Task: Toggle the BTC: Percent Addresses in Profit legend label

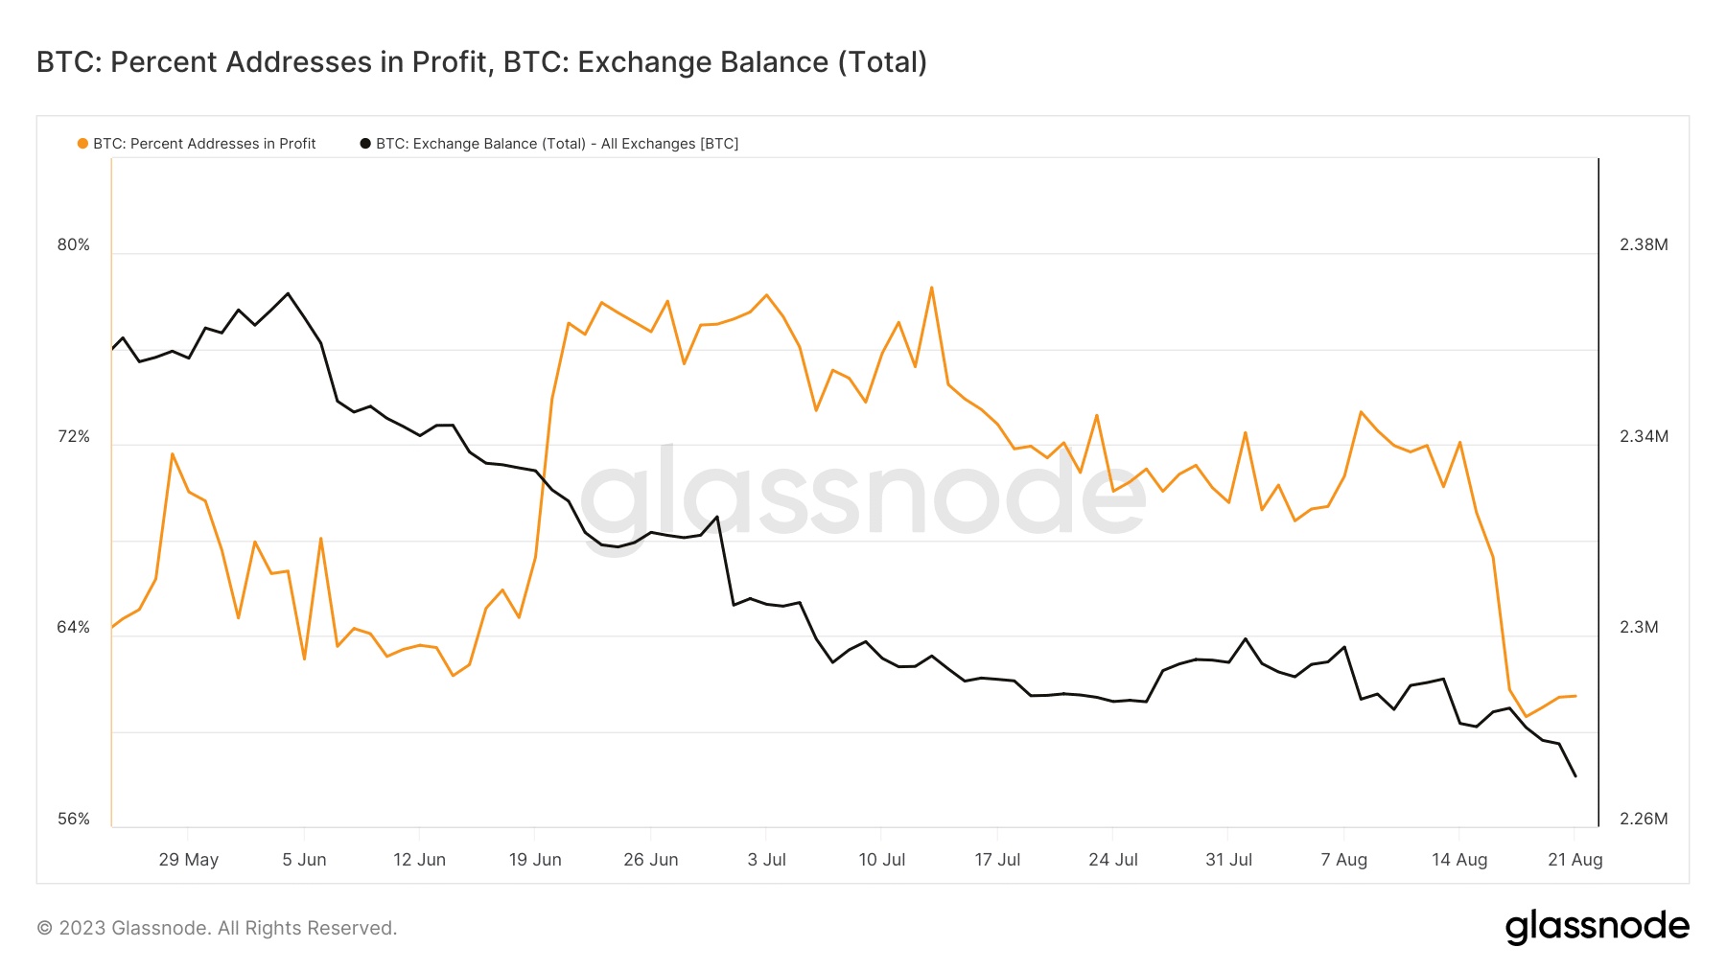Action: click(204, 144)
